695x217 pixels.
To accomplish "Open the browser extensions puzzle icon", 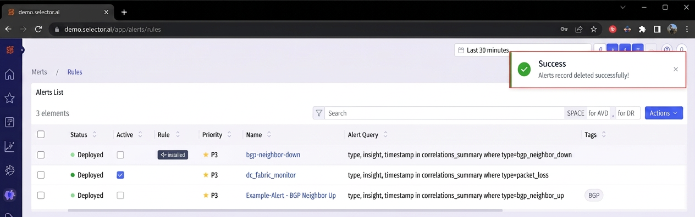I will pos(642,29).
